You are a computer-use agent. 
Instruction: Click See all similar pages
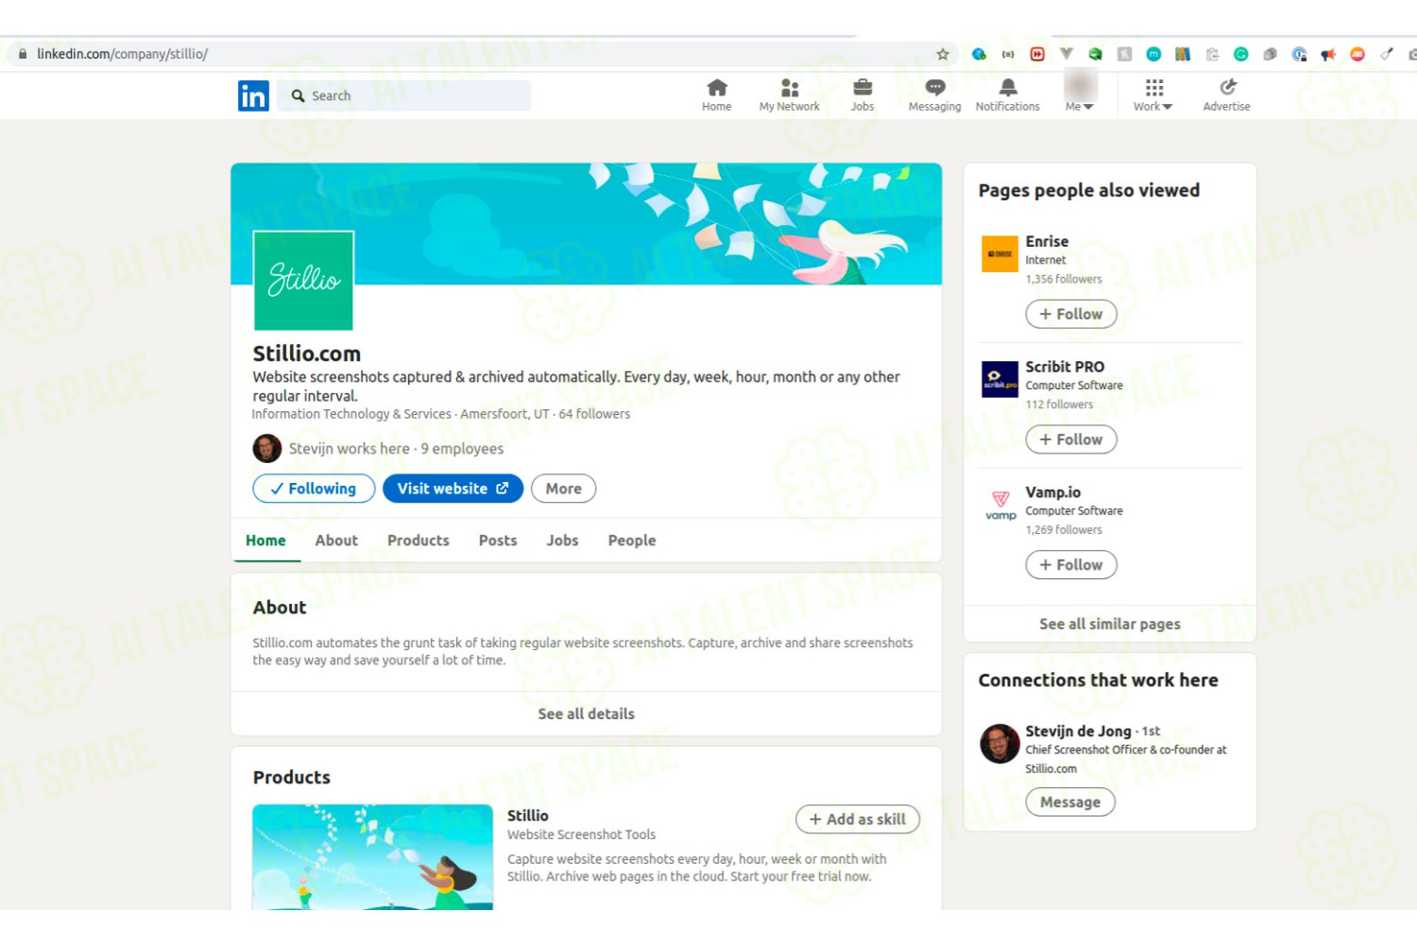[1110, 624]
